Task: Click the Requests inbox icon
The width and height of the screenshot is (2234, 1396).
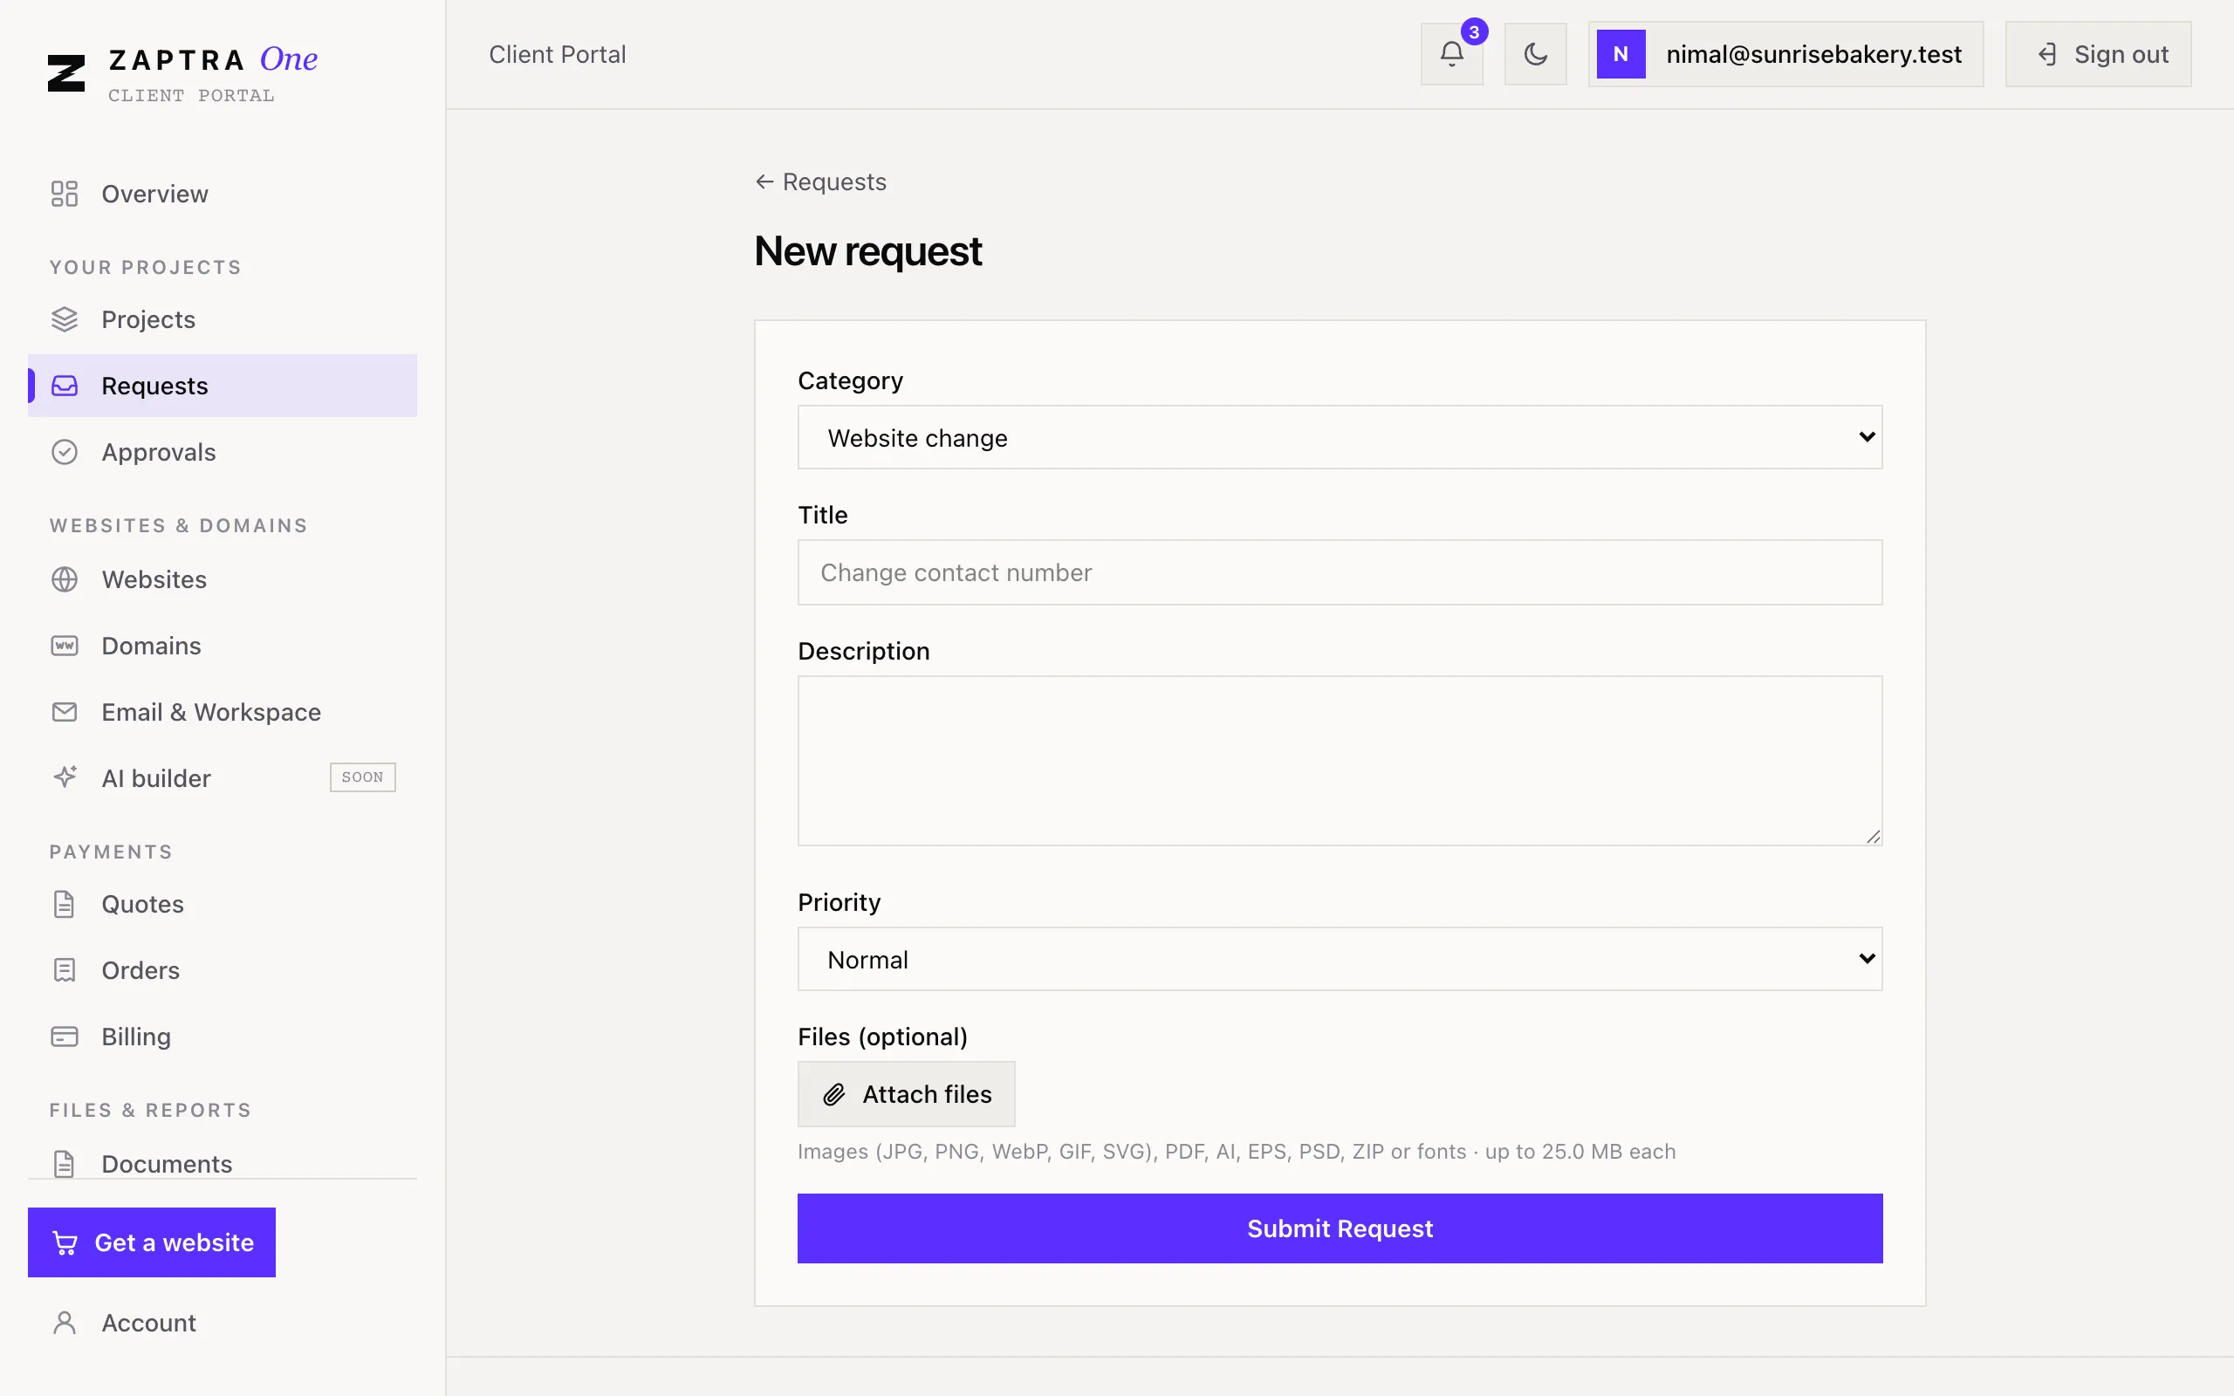Action: (x=65, y=386)
